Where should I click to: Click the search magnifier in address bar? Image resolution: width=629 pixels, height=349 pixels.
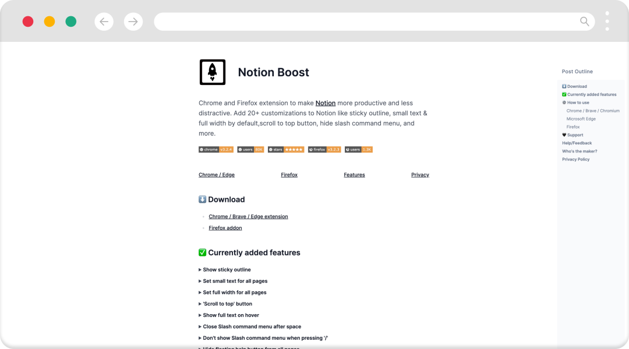tap(585, 22)
